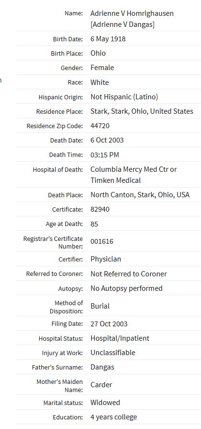This screenshot has height=429, width=201.
Task: Click the birth date 6 May 1918
Action: pos(108,39)
